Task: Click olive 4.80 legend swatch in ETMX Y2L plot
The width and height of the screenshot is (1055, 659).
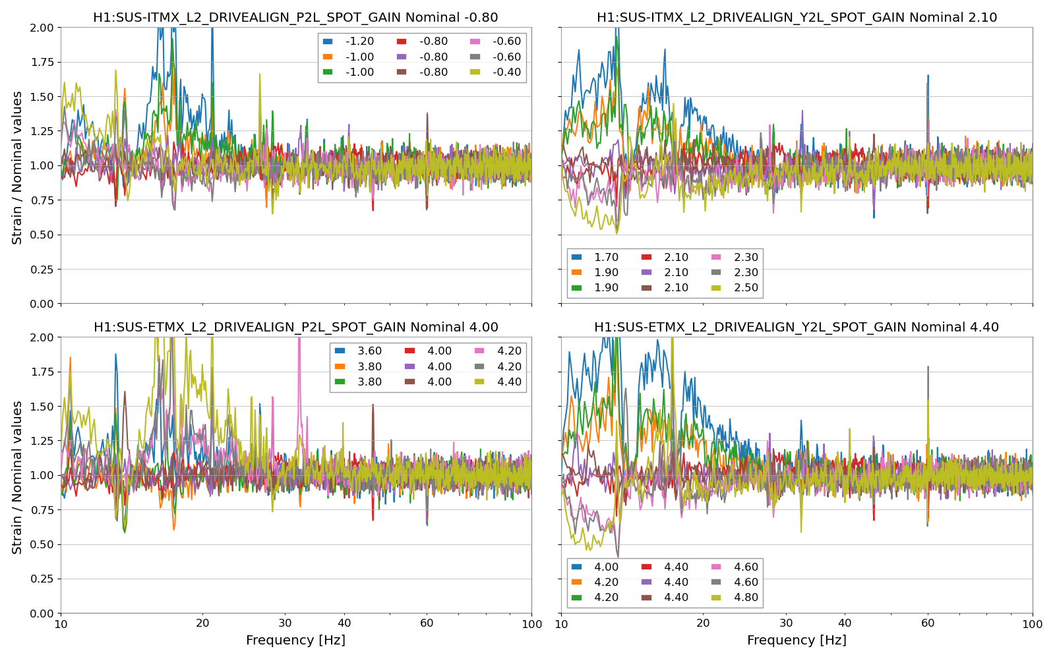Action: (x=716, y=598)
